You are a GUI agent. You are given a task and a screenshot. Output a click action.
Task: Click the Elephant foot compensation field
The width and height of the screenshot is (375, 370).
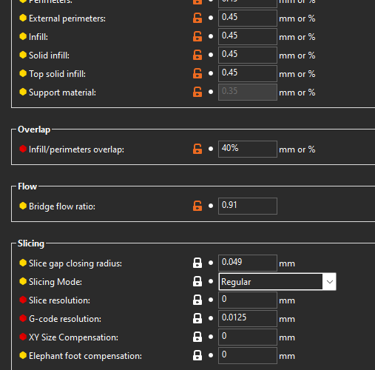[x=248, y=356]
